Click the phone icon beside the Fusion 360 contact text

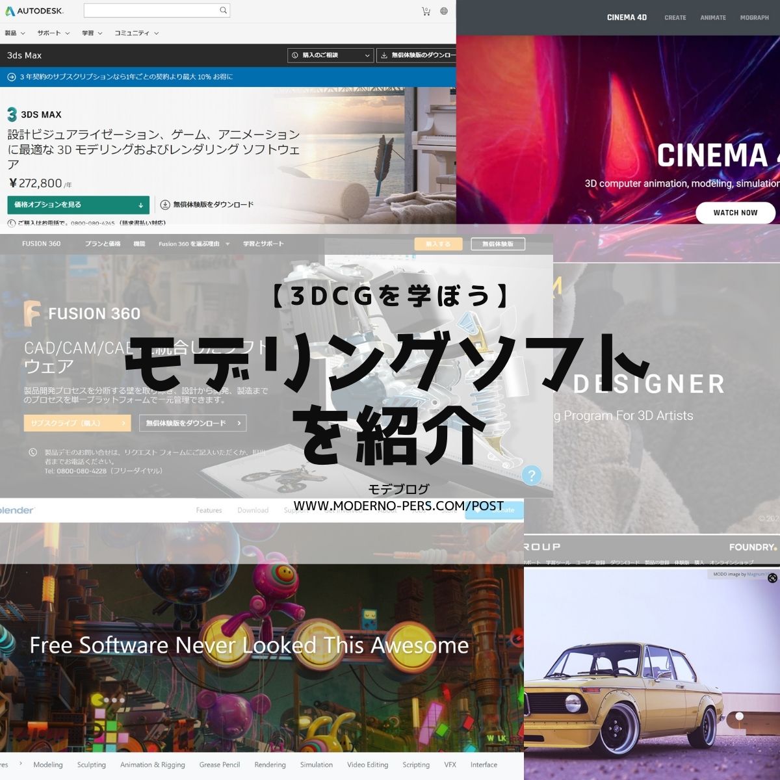(x=32, y=452)
